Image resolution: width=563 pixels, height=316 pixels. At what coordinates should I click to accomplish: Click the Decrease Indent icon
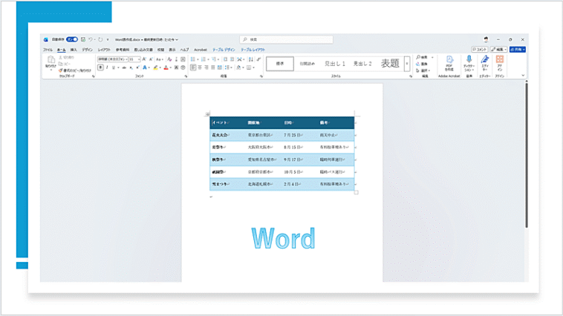(x=226, y=59)
